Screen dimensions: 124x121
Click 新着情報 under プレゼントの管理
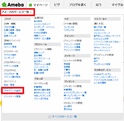click(x=68, y=90)
